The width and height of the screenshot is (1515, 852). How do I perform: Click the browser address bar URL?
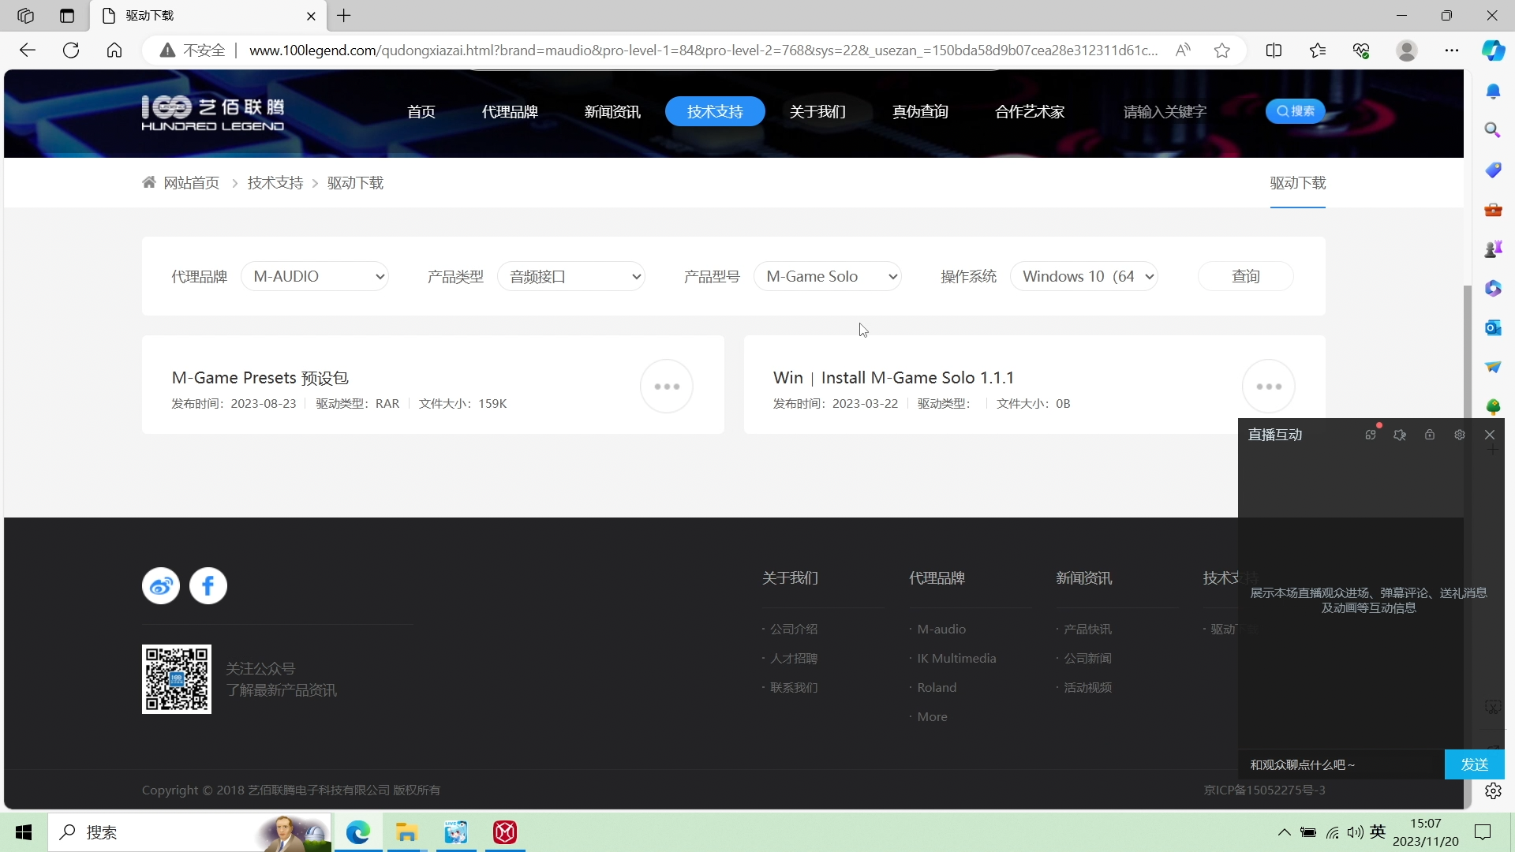(704, 50)
